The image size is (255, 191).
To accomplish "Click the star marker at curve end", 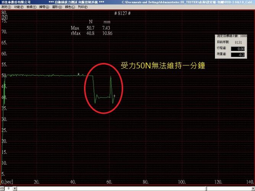I will 114,96.
